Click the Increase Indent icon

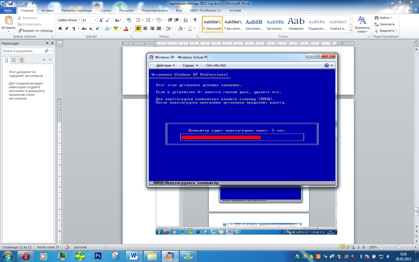(x=177, y=20)
